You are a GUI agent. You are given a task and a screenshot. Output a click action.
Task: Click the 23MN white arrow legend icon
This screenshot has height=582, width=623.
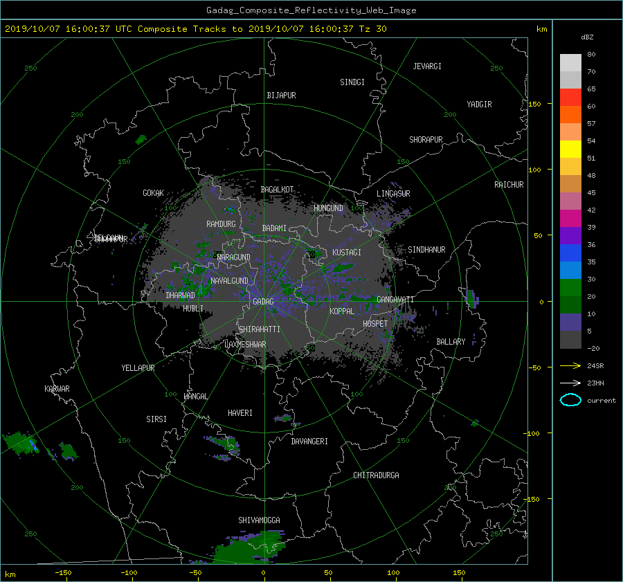(x=570, y=383)
